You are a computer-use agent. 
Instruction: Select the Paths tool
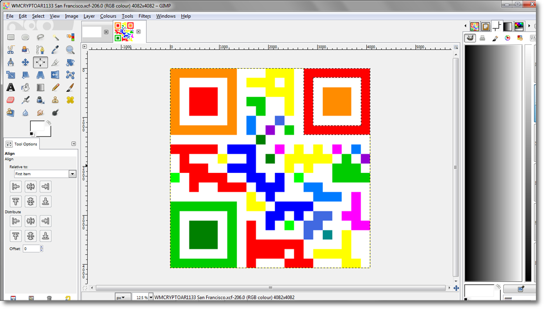pos(40,50)
